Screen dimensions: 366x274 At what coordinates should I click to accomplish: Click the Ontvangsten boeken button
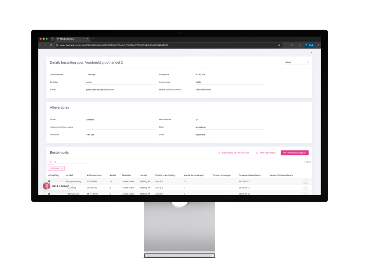tap(295, 153)
